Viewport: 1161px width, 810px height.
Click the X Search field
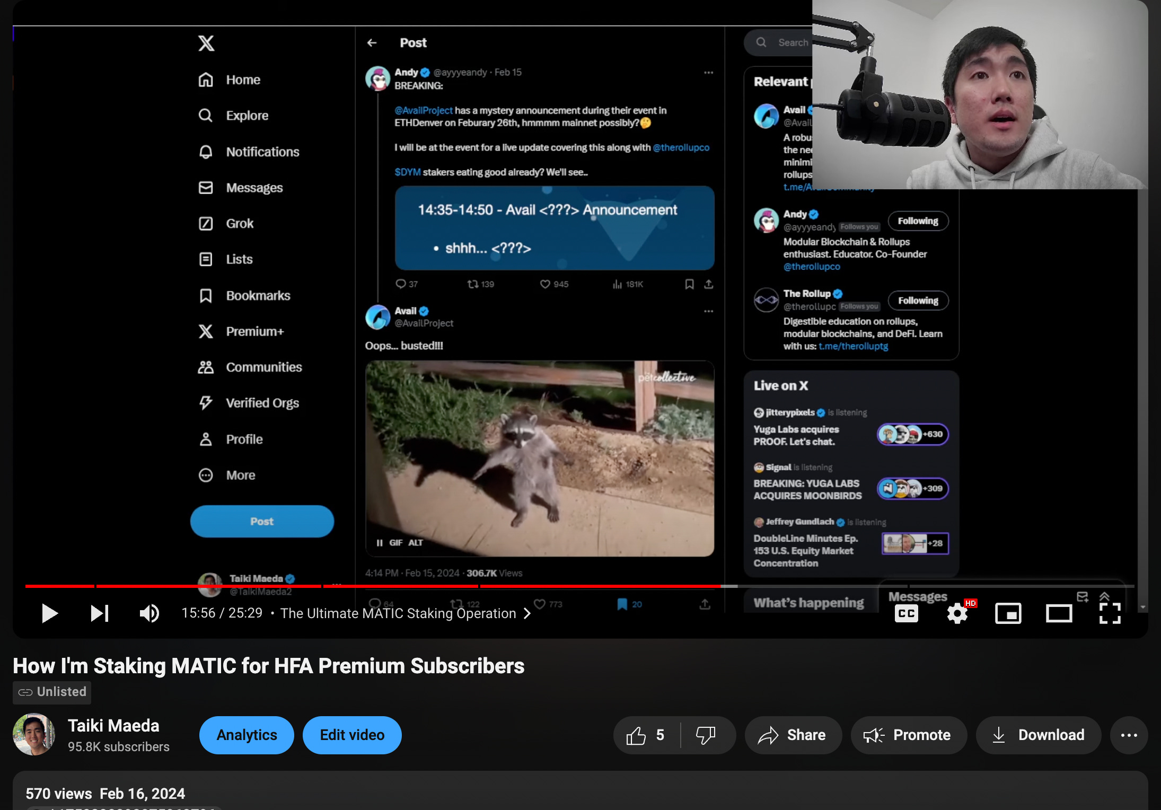coord(778,43)
